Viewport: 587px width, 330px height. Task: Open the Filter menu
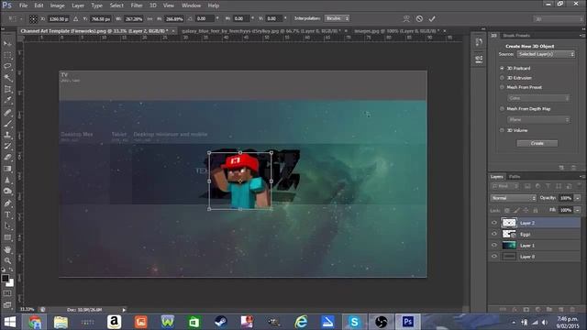pyautogui.click(x=137, y=5)
